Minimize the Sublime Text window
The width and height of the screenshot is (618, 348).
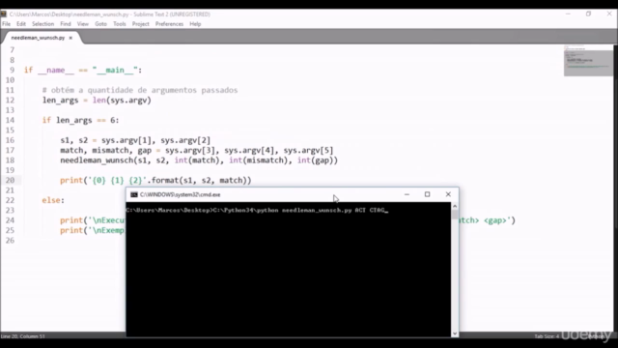568,14
